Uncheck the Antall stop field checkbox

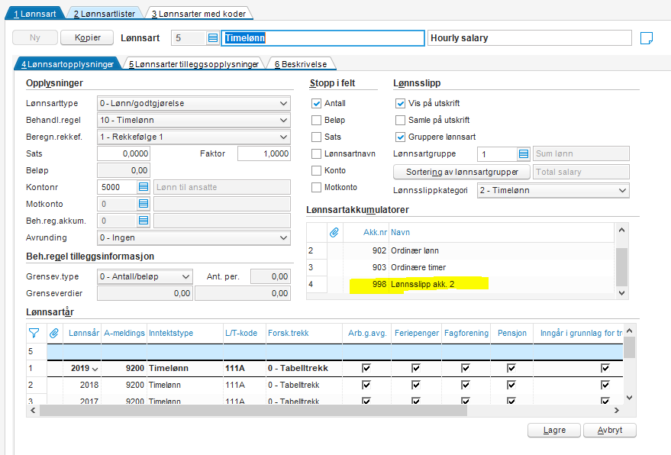[317, 104]
